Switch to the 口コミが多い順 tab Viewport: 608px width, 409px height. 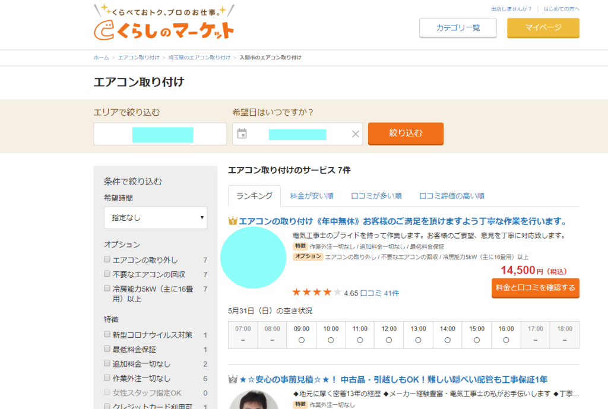(376, 196)
